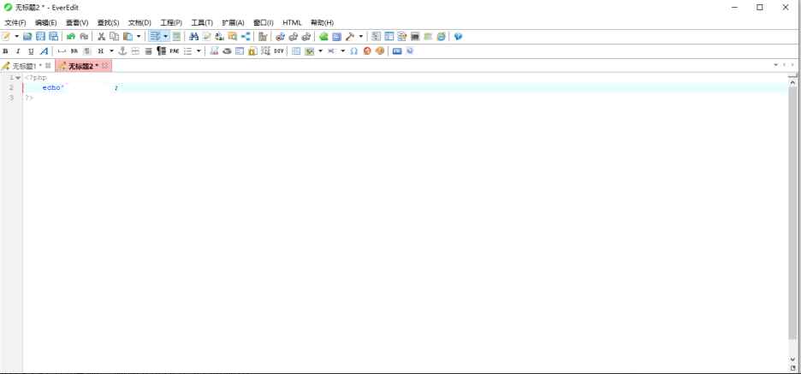Image resolution: width=801 pixels, height=374 pixels.
Task: Open the 文件(F) menu
Action: coord(15,22)
